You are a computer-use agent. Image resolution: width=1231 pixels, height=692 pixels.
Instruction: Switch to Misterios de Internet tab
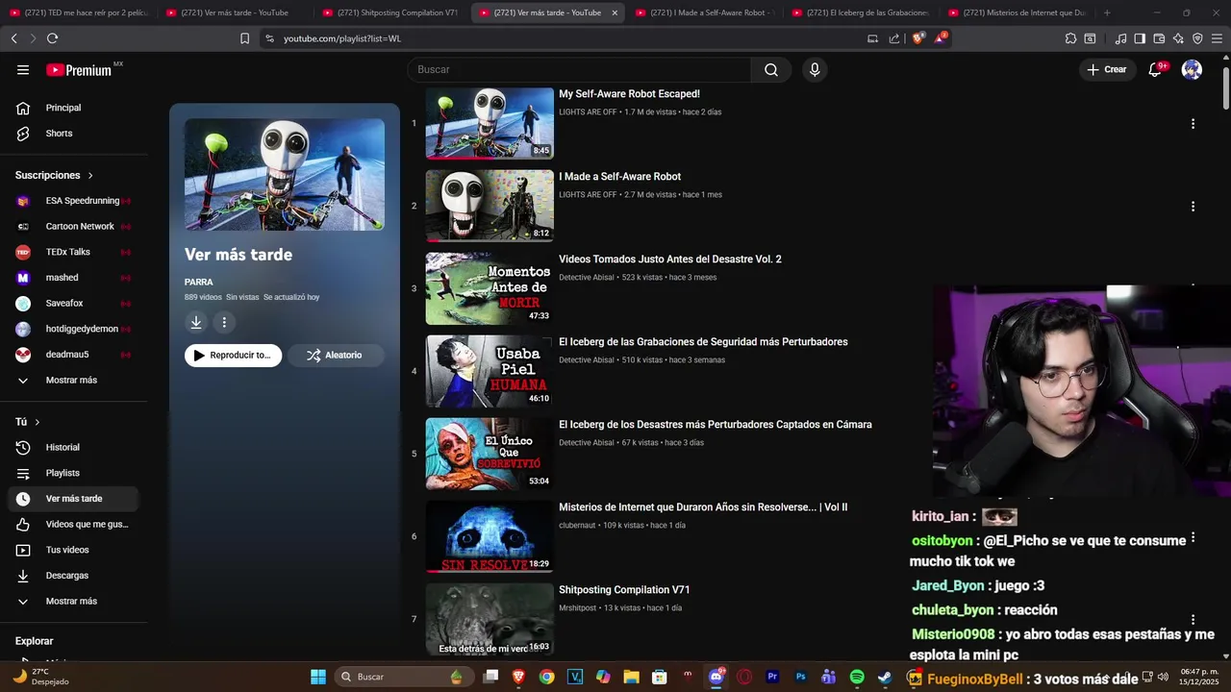[1017, 12]
